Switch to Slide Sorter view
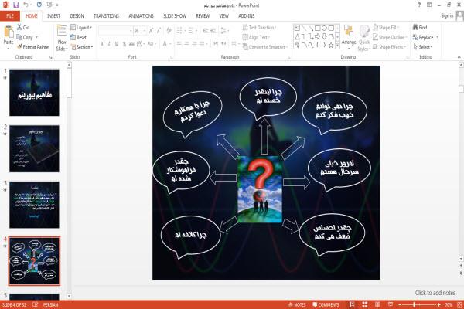 pos(364,304)
